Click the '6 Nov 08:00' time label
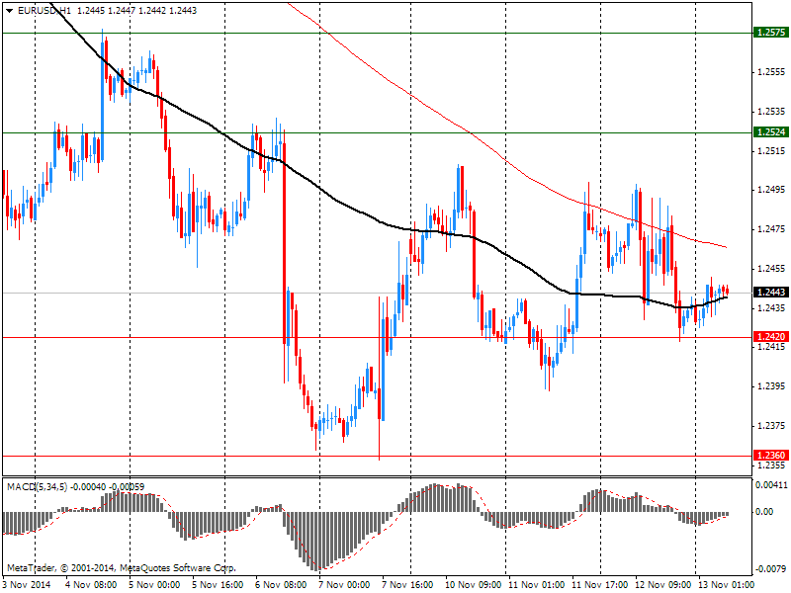Image resolution: width=791 pixels, height=593 pixels. (281, 584)
